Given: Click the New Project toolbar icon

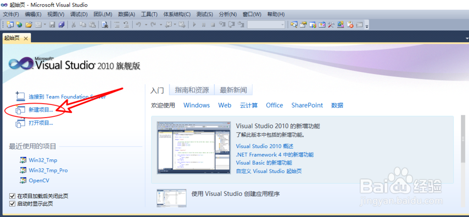Looking at the screenshot, I should tap(10, 25).
